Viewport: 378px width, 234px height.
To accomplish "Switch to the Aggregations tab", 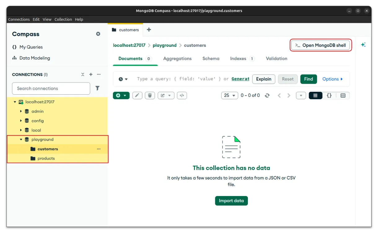I will 177,58.
